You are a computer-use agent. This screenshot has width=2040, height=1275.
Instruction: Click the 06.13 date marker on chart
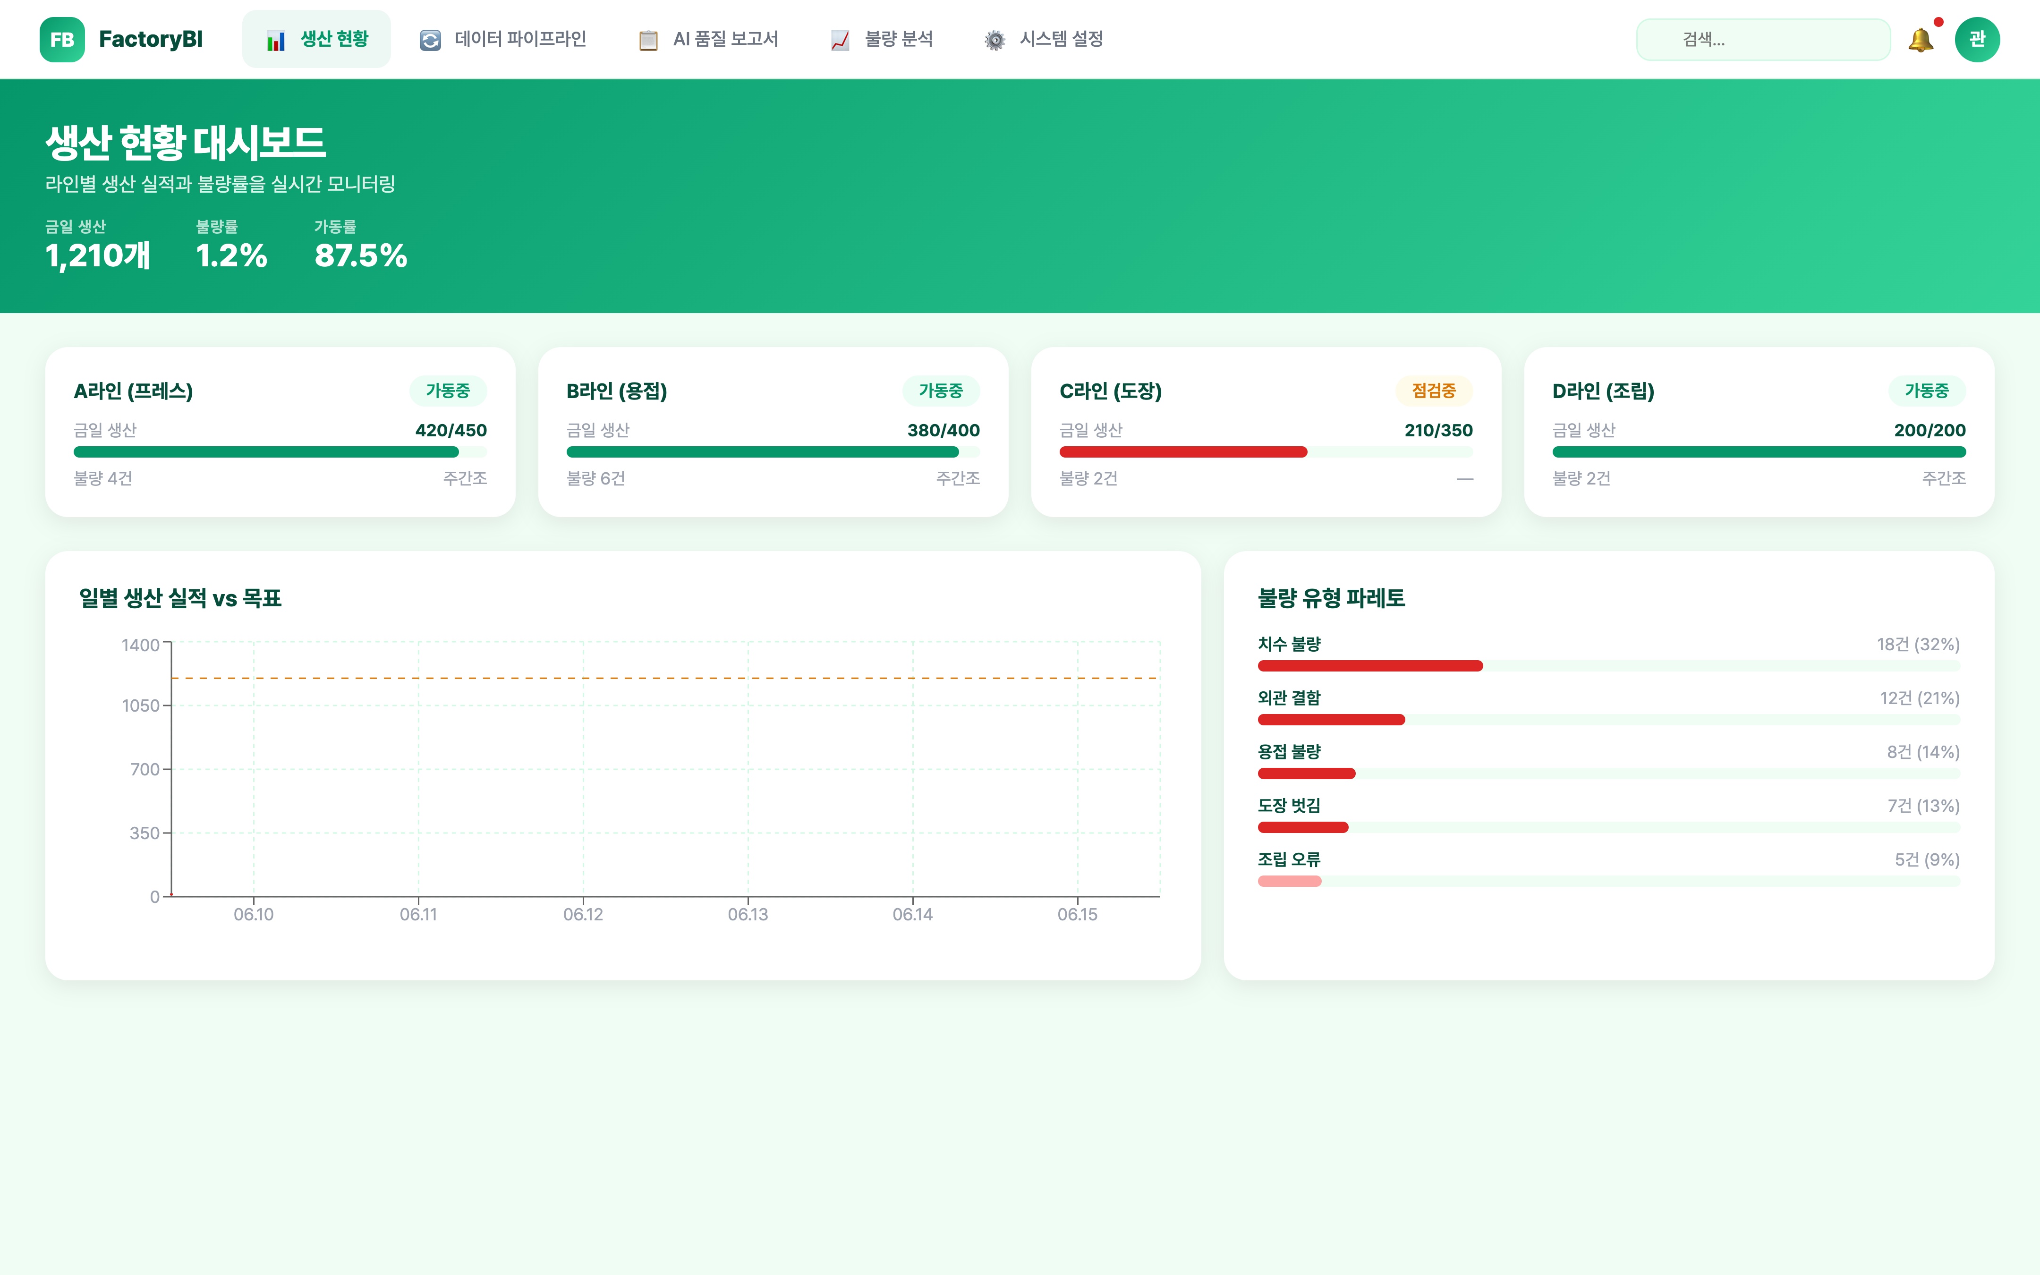[748, 914]
